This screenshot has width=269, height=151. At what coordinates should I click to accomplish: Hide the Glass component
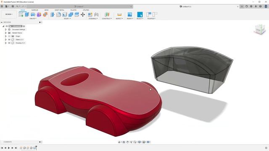point(9,39)
